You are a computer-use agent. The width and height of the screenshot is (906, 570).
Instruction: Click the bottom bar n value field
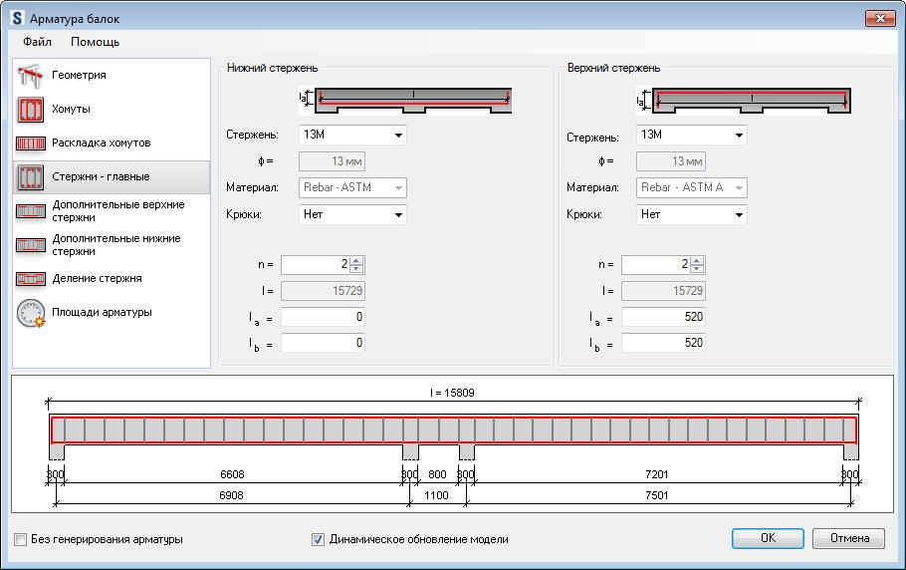(316, 265)
